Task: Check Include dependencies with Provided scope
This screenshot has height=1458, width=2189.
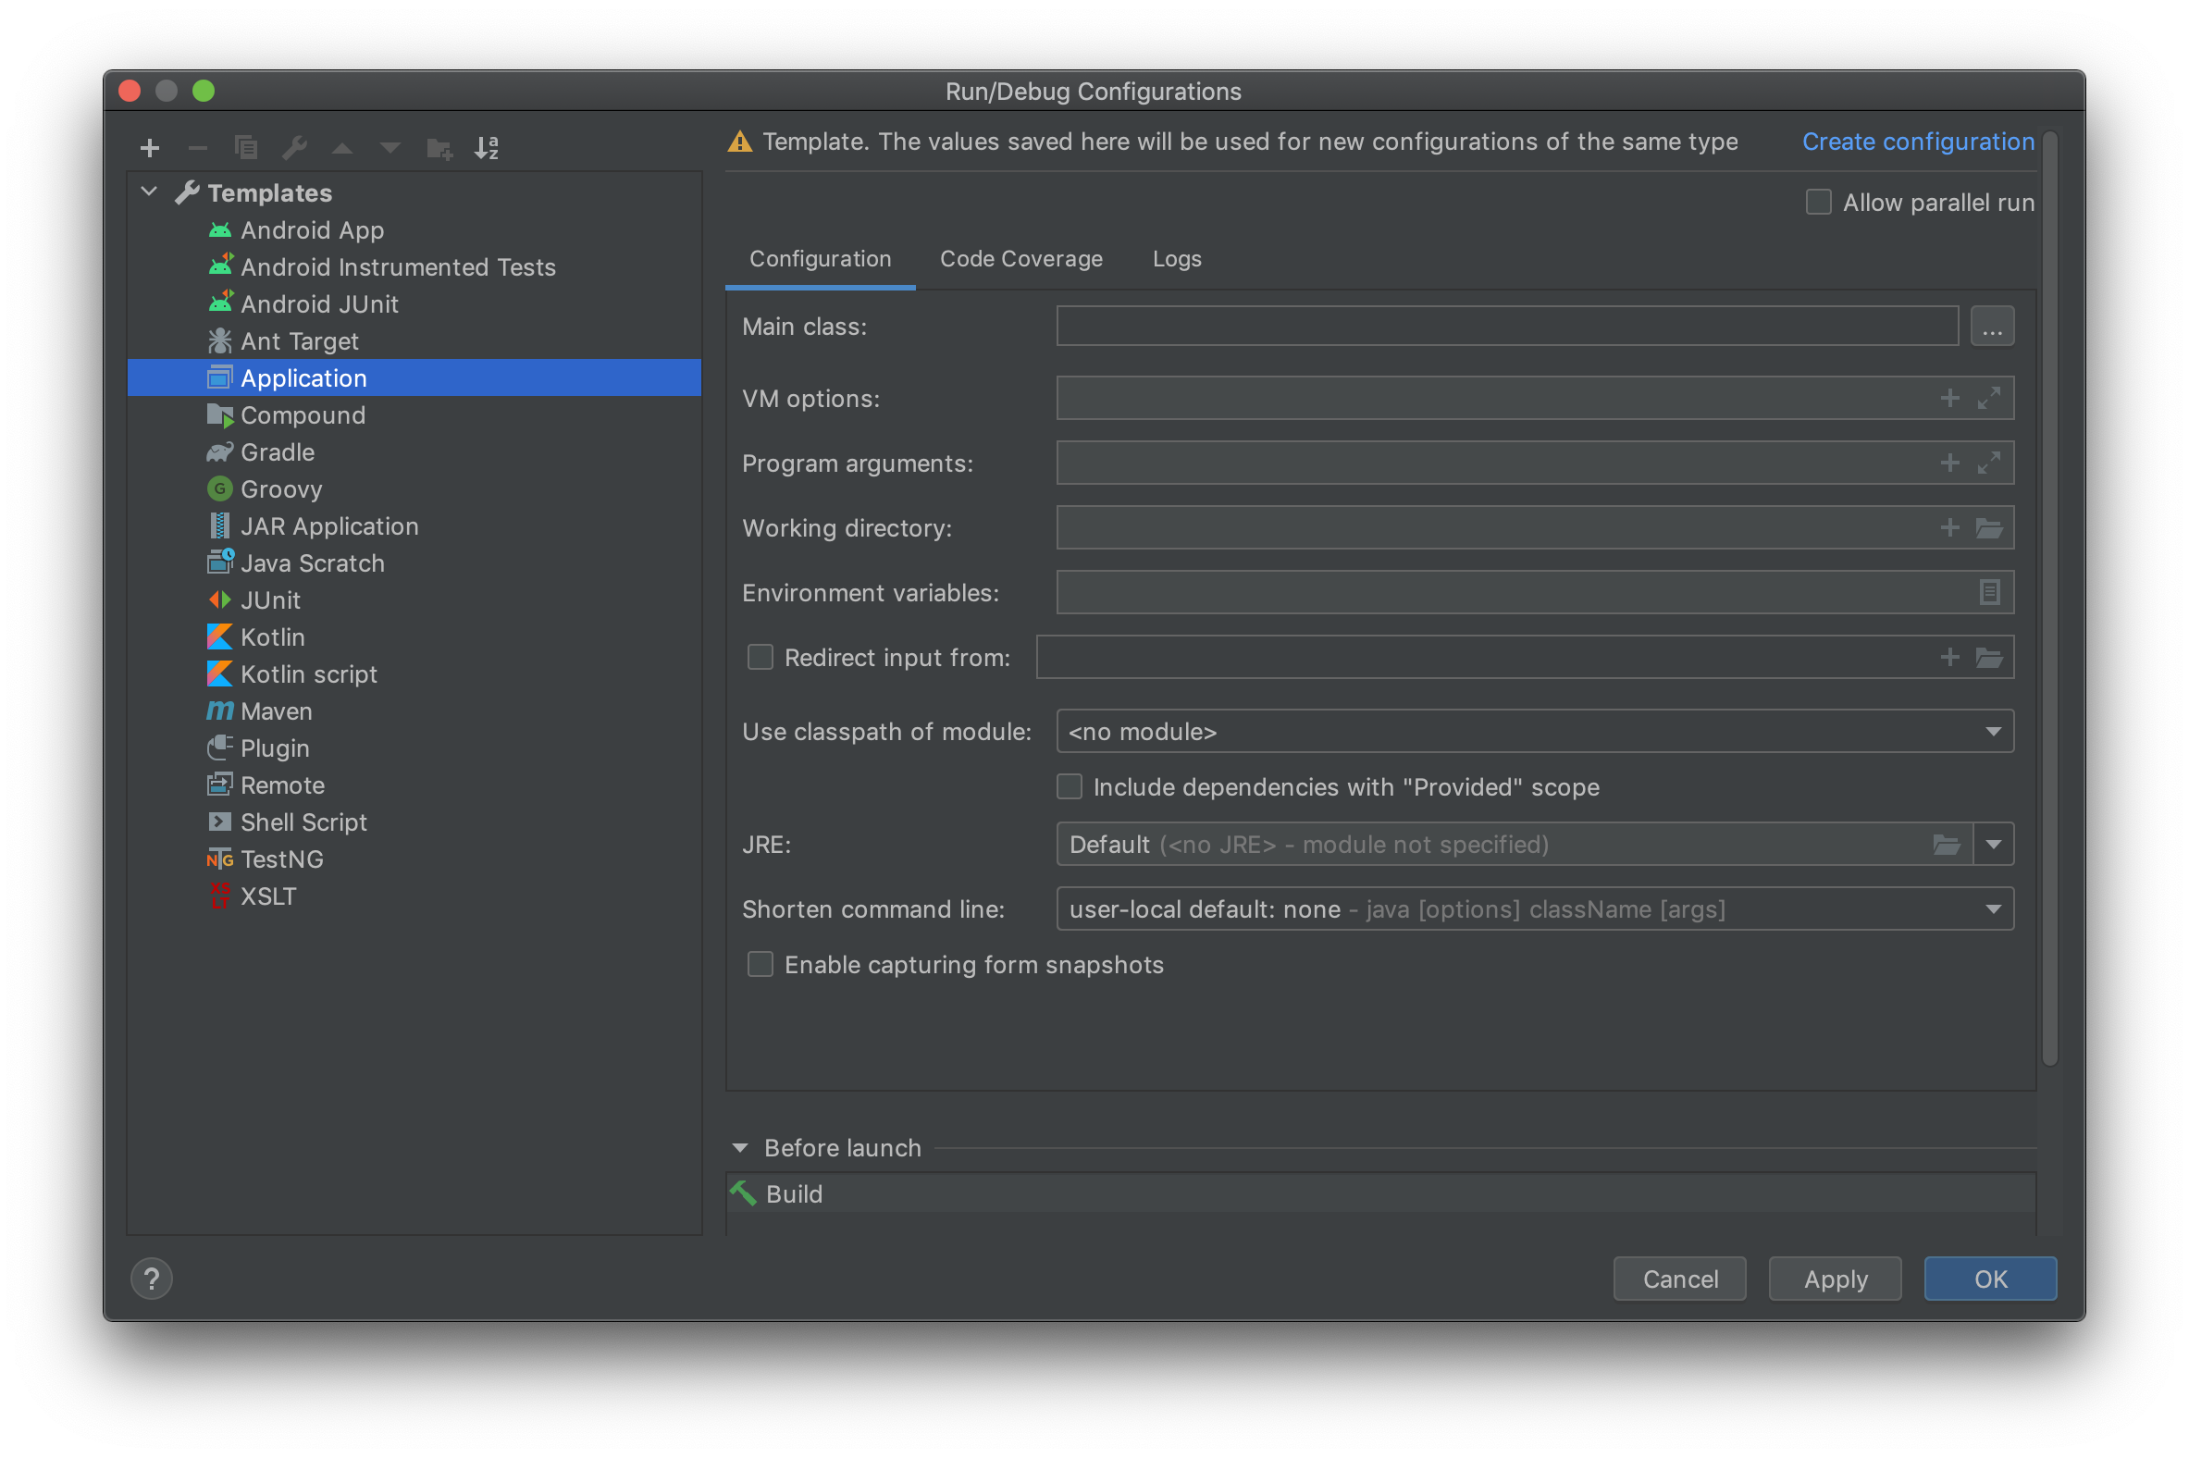Action: pyautogui.click(x=1070, y=787)
